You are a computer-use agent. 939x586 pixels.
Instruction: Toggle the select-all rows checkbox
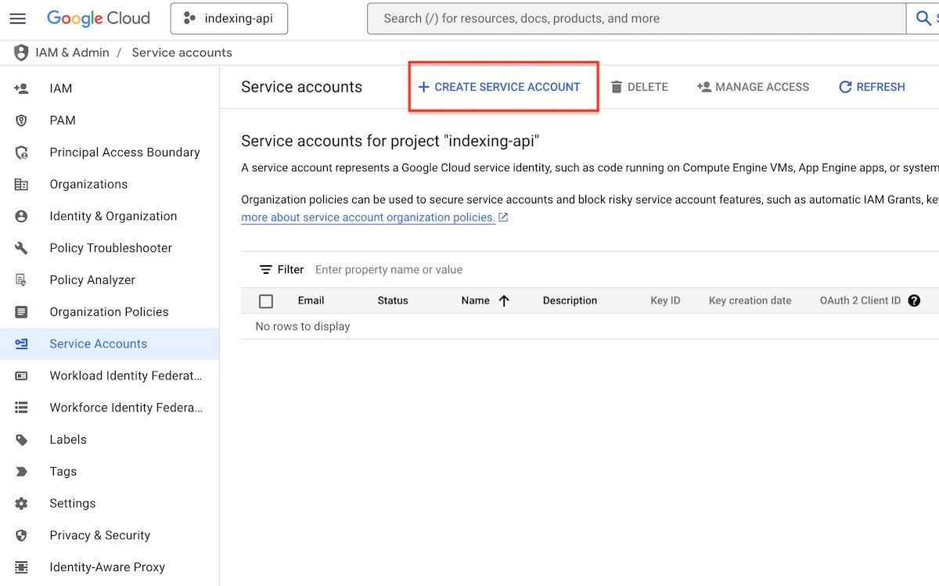266,301
